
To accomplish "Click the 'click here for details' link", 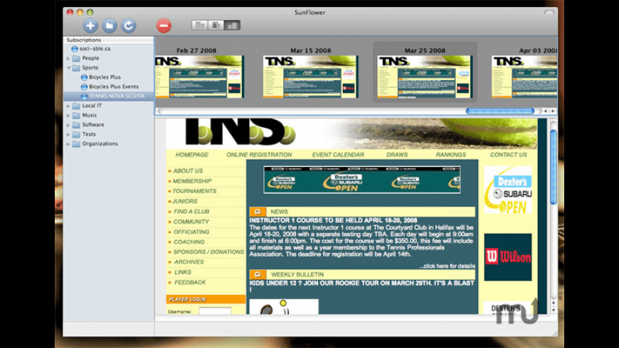I will pyautogui.click(x=448, y=266).
